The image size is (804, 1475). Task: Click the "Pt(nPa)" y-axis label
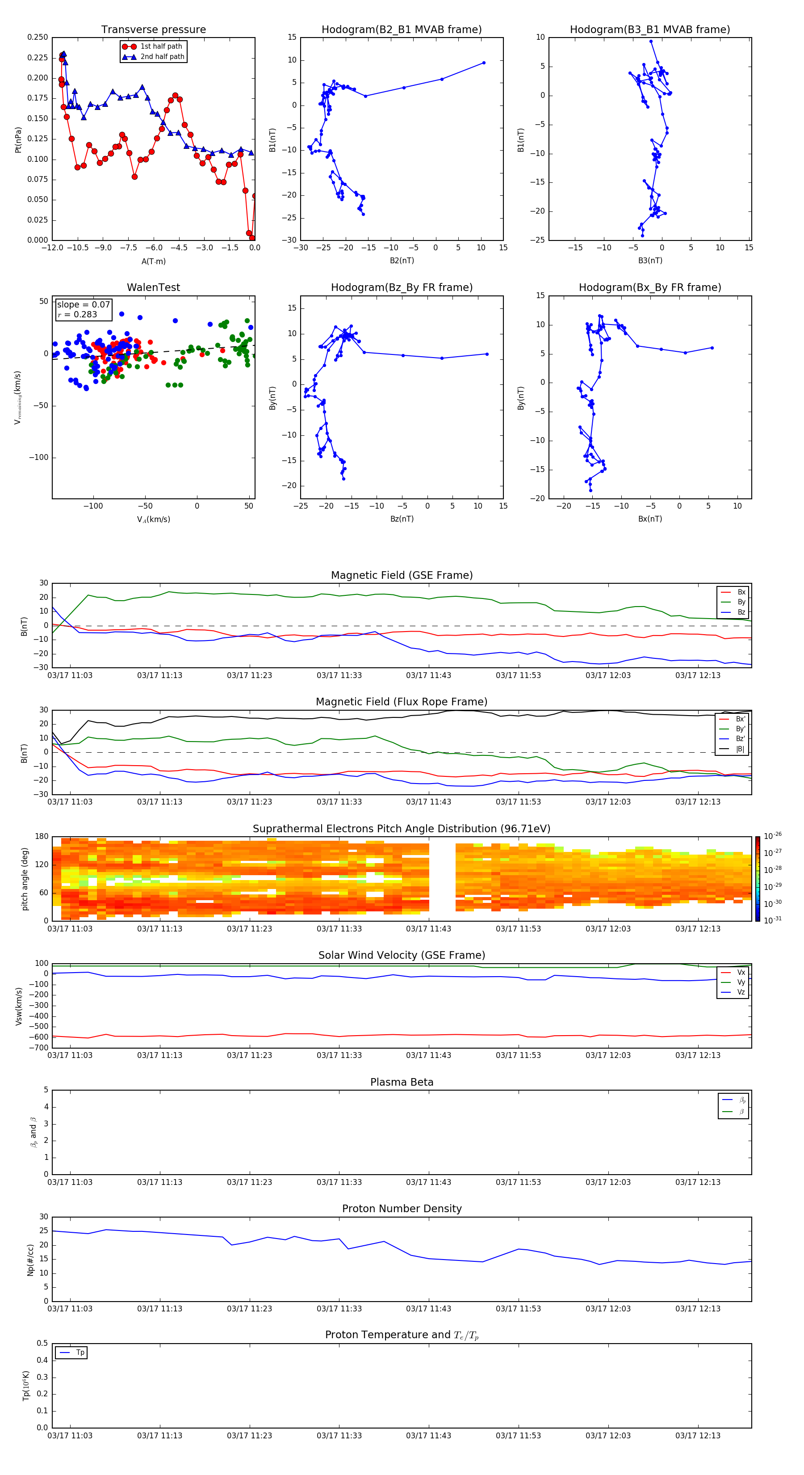pyautogui.click(x=18, y=139)
